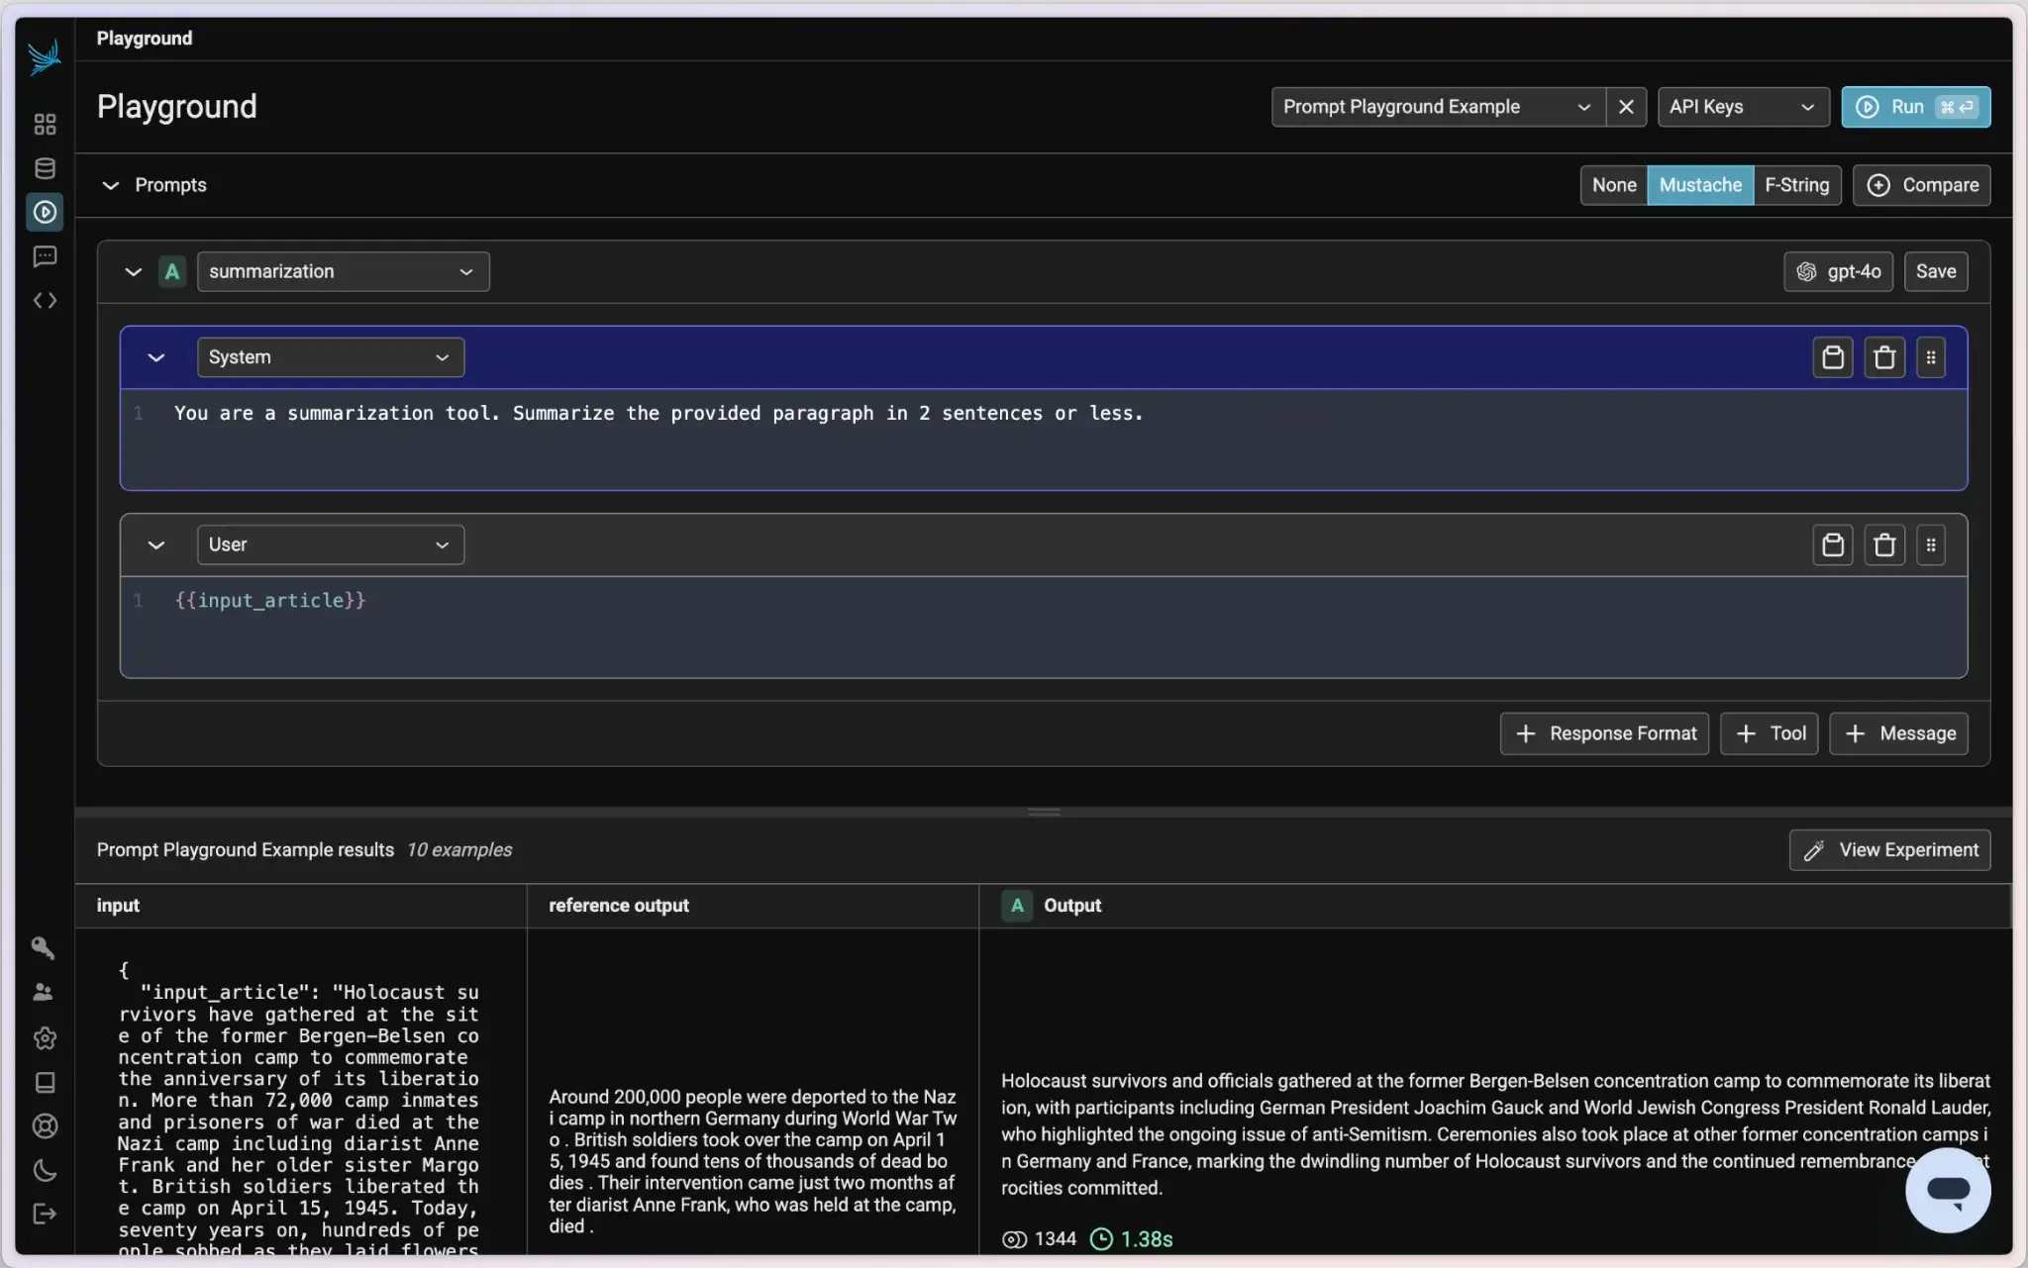Click the dashboard grid icon in the sidebar
Screen dimensions: 2028x1268
(45, 124)
